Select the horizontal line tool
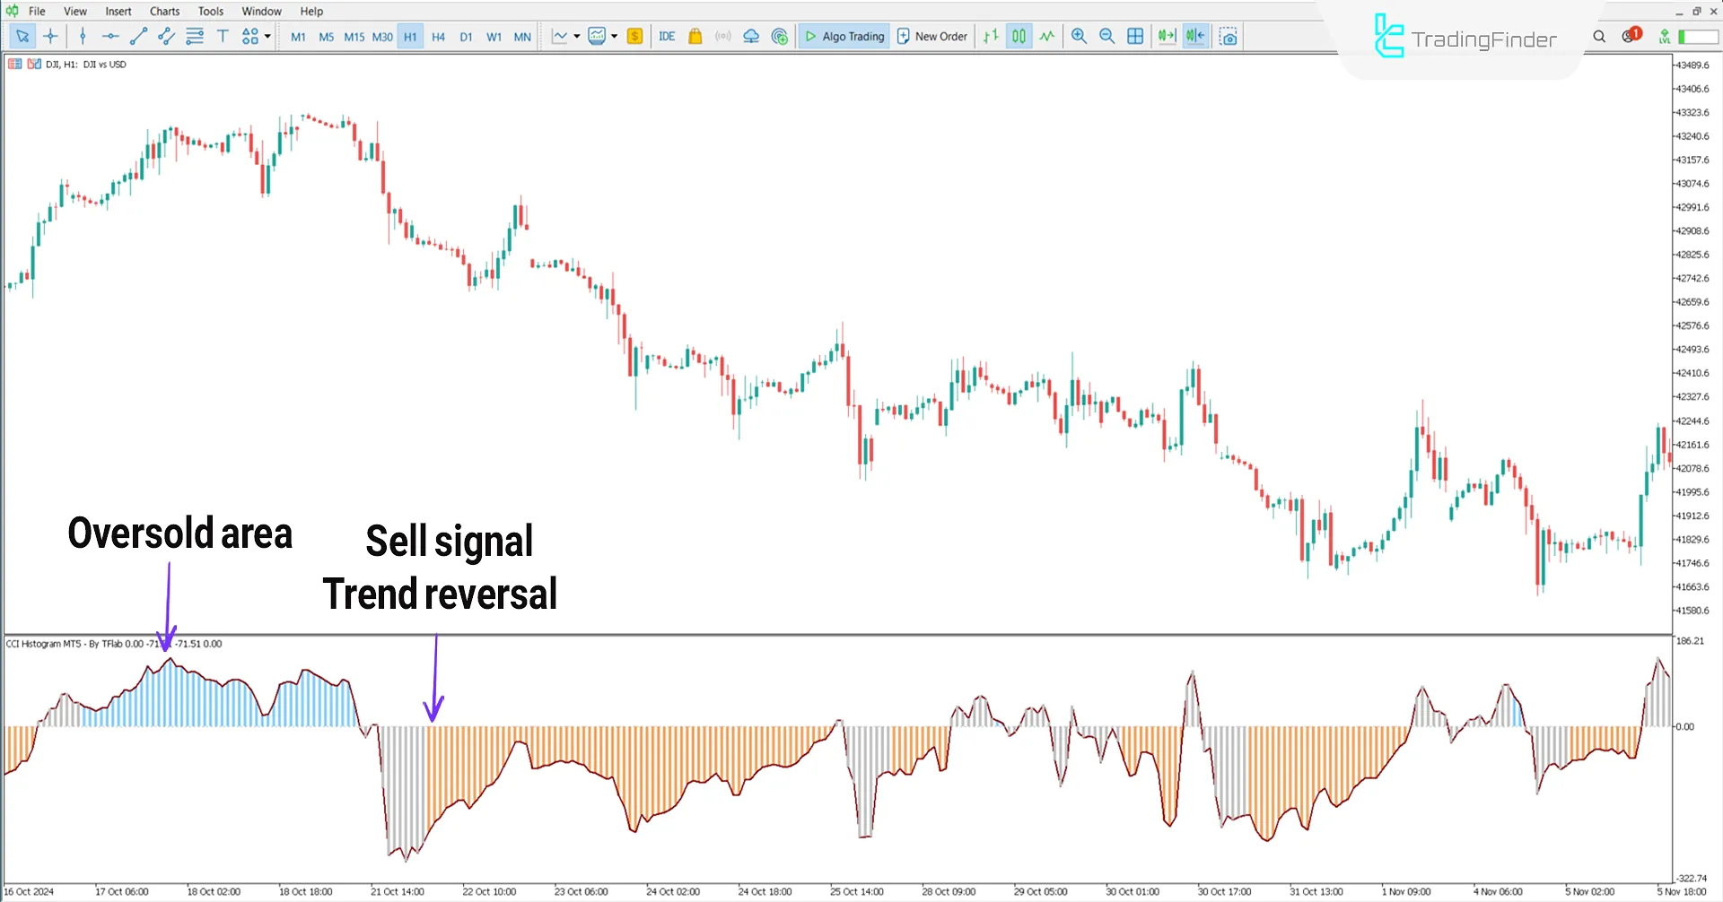 tap(110, 36)
